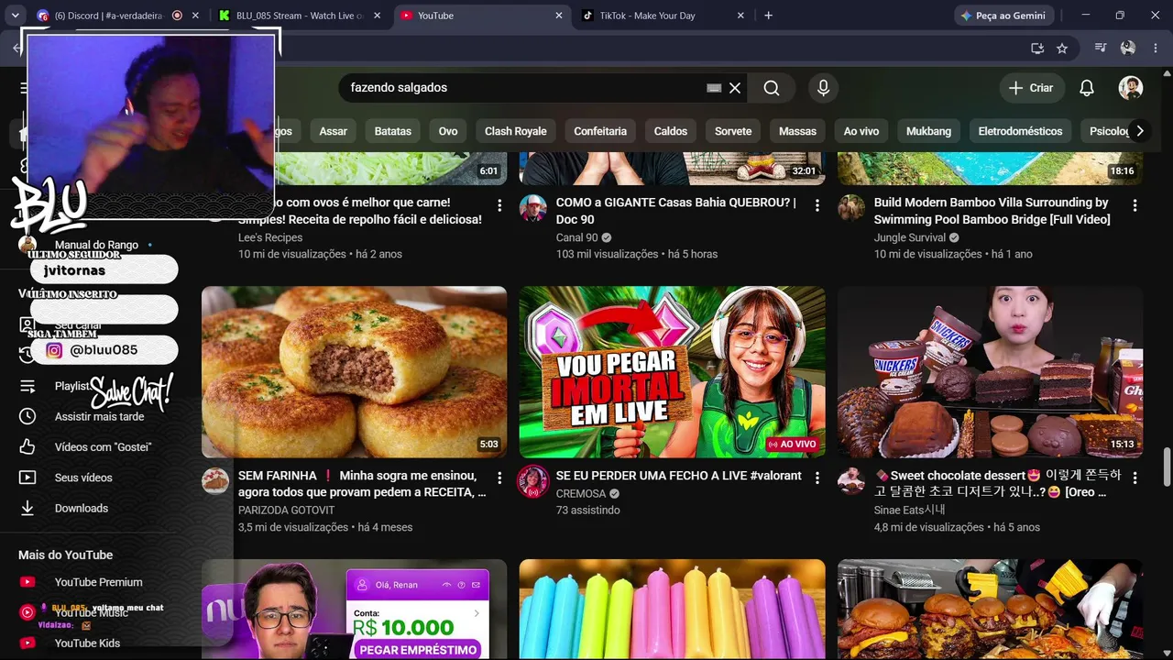The height and width of the screenshot is (660, 1173).
Task: Go to the Canal 90 channel name
Action: click(576, 237)
